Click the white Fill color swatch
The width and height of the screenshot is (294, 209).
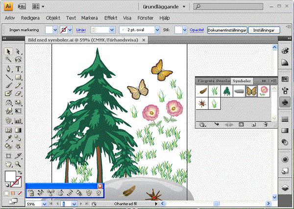10,178
